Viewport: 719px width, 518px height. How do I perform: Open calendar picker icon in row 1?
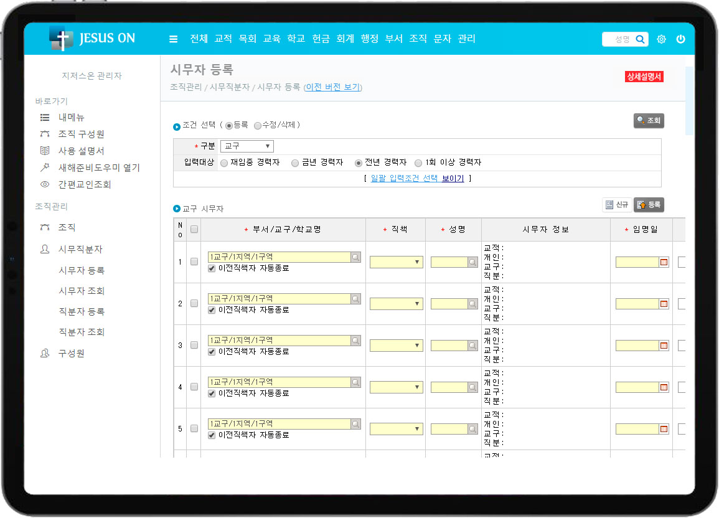click(664, 262)
